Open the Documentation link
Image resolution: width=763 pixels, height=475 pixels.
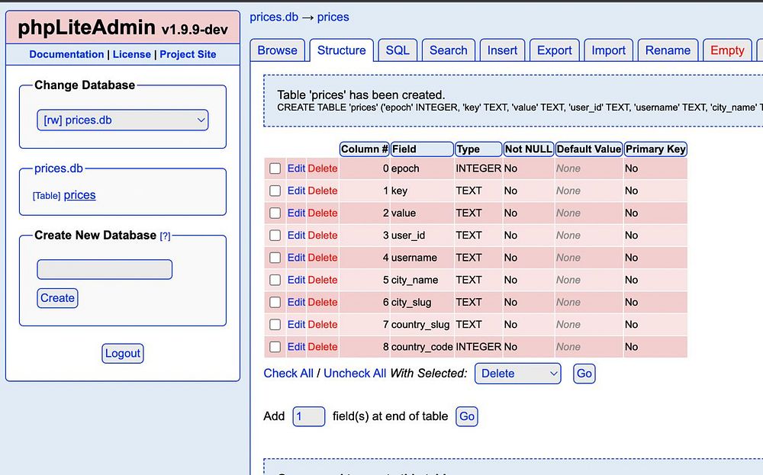click(66, 54)
